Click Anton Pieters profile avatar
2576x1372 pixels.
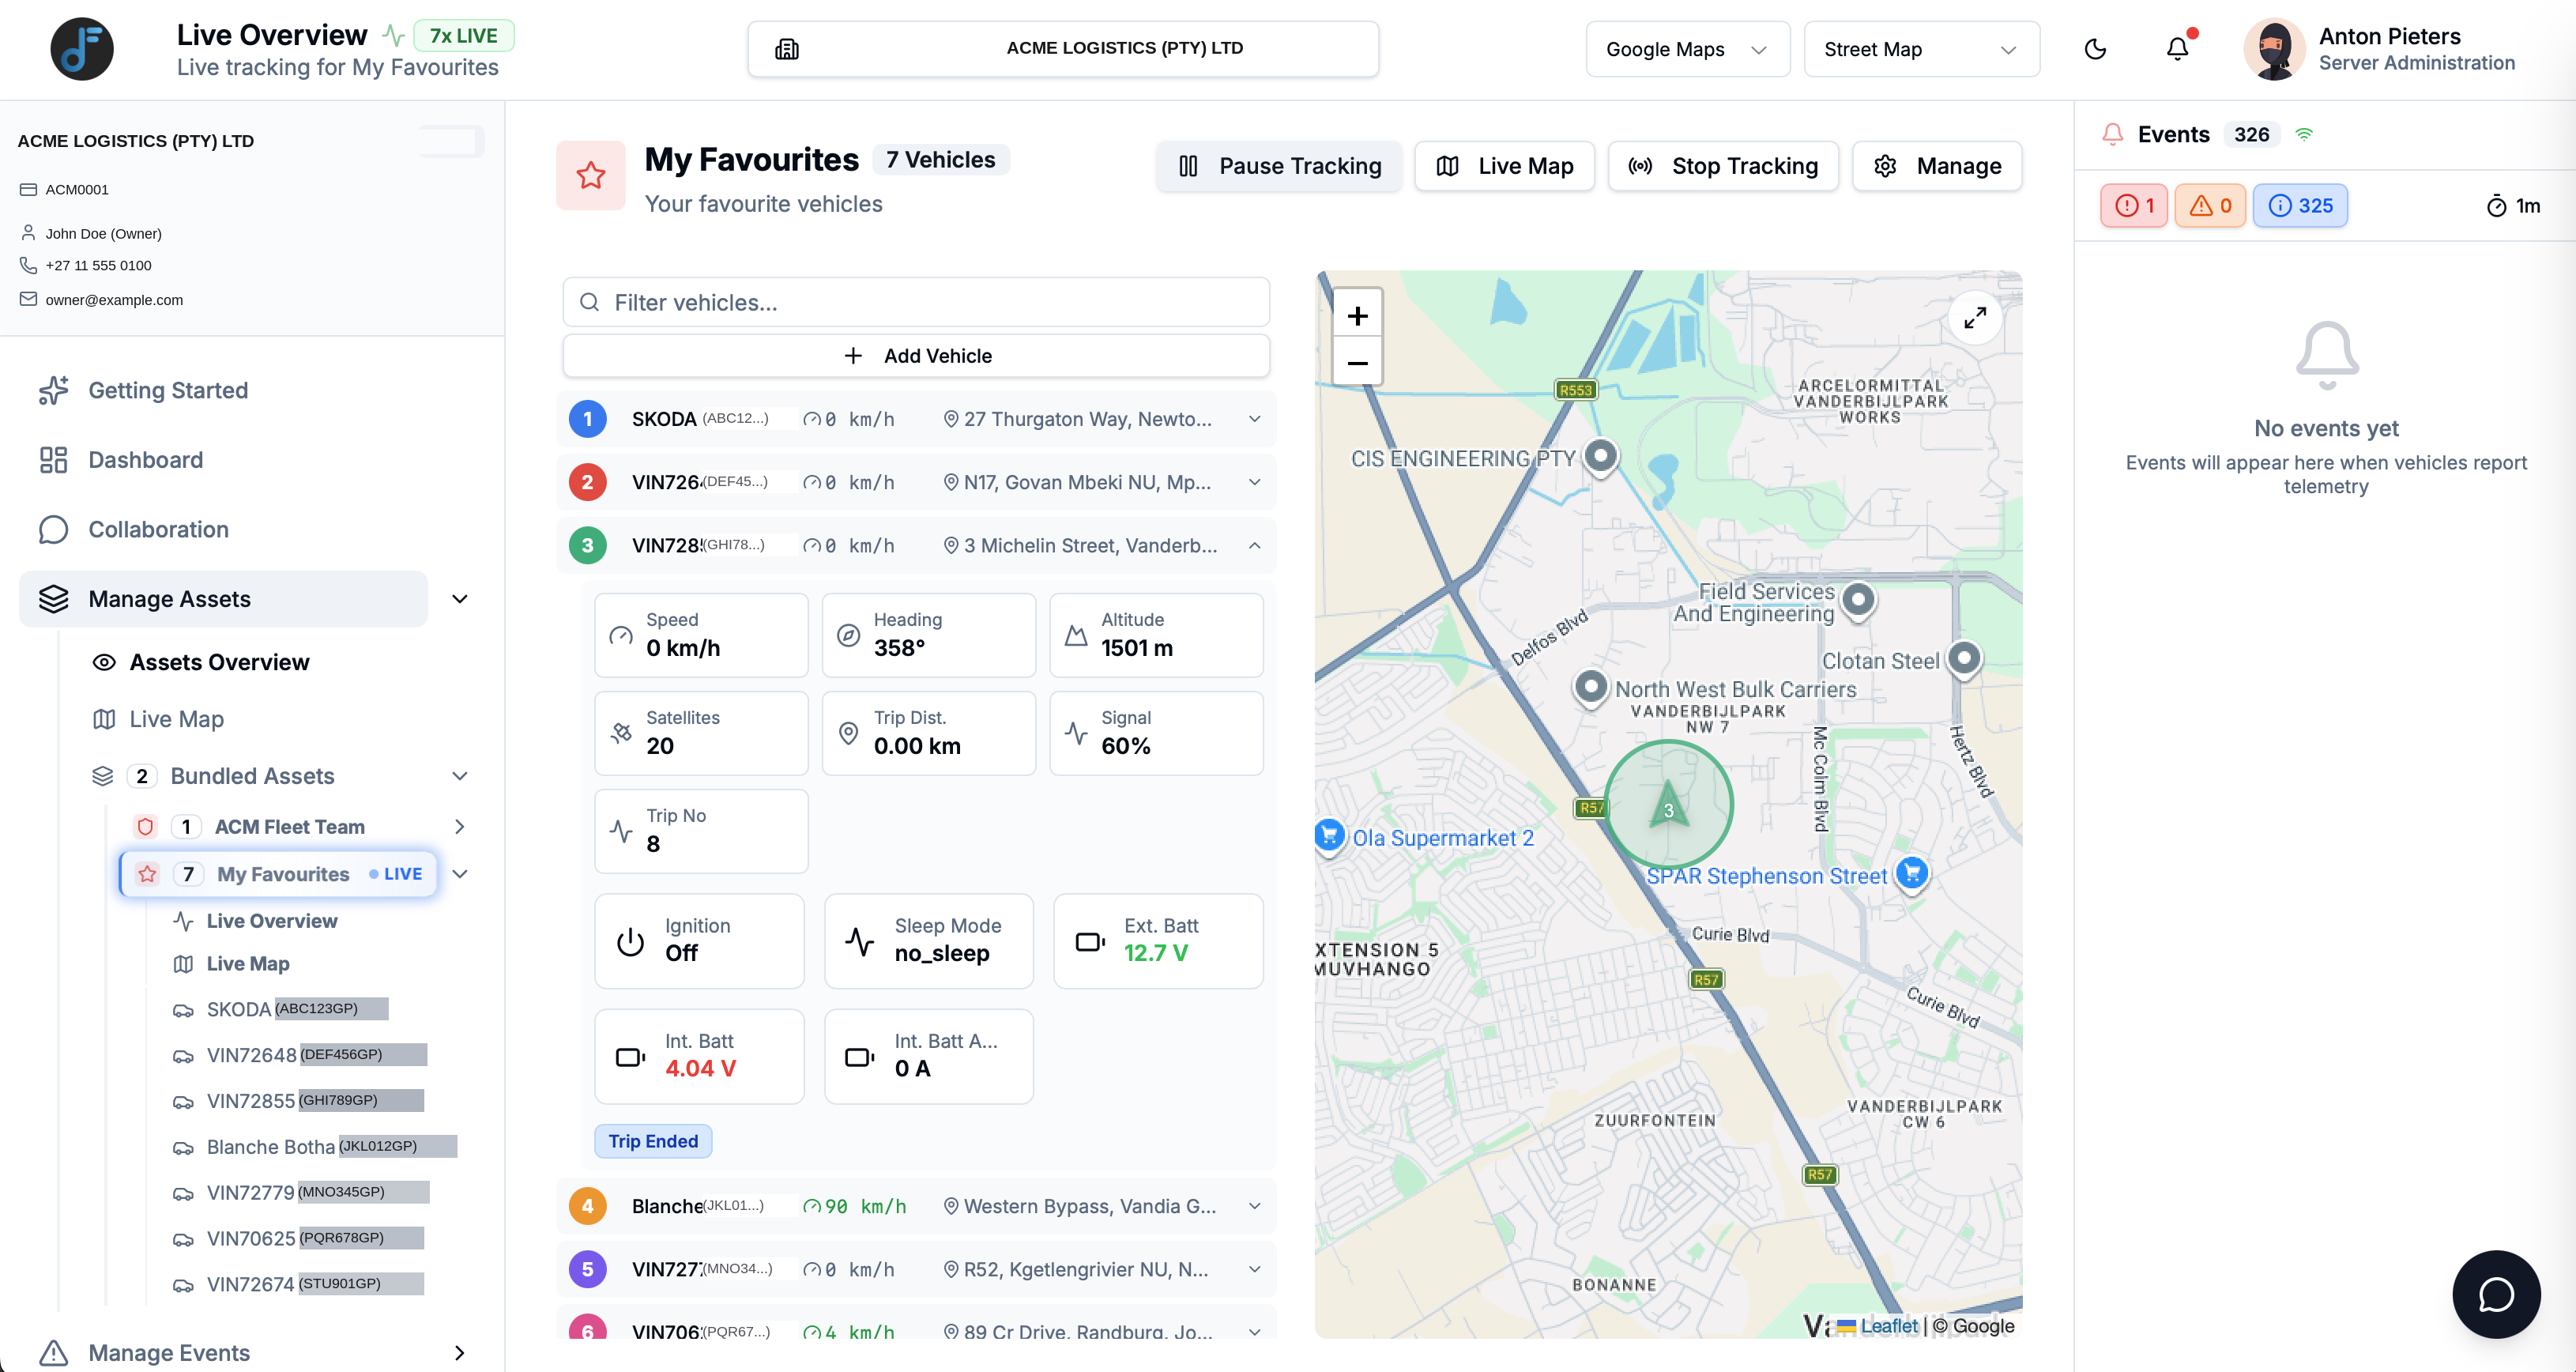pyautogui.click(x=2274, y=49)
